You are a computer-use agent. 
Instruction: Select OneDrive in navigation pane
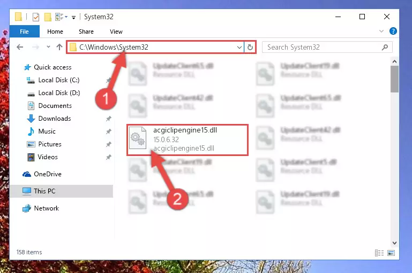click(x=42, y=174)
